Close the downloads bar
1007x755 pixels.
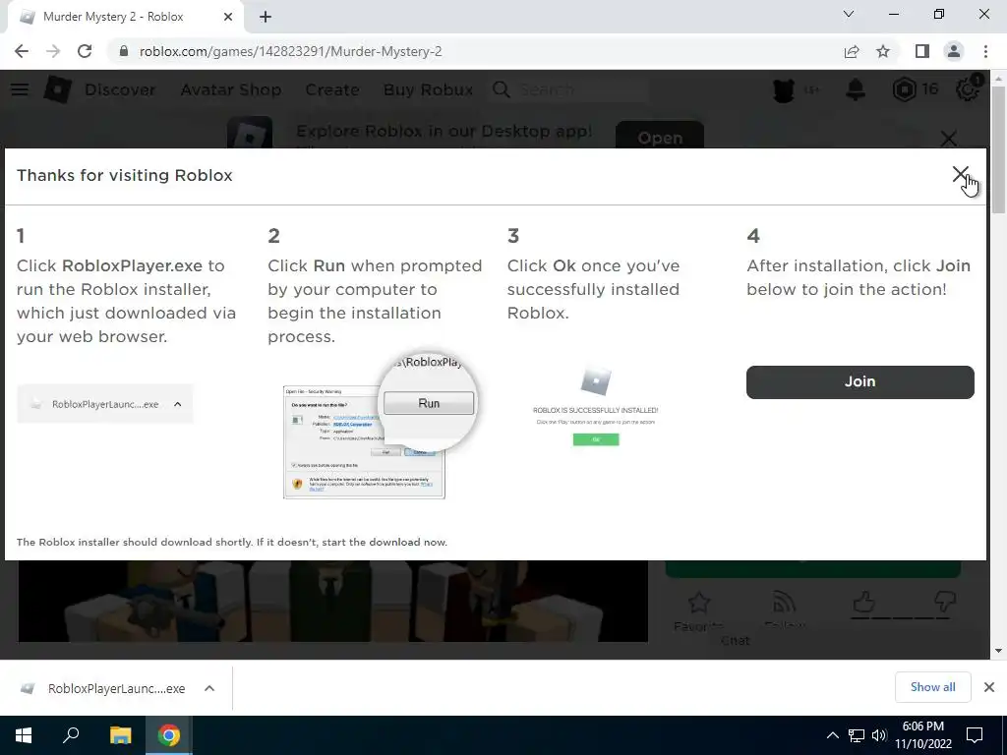click(x=989, y=687)
